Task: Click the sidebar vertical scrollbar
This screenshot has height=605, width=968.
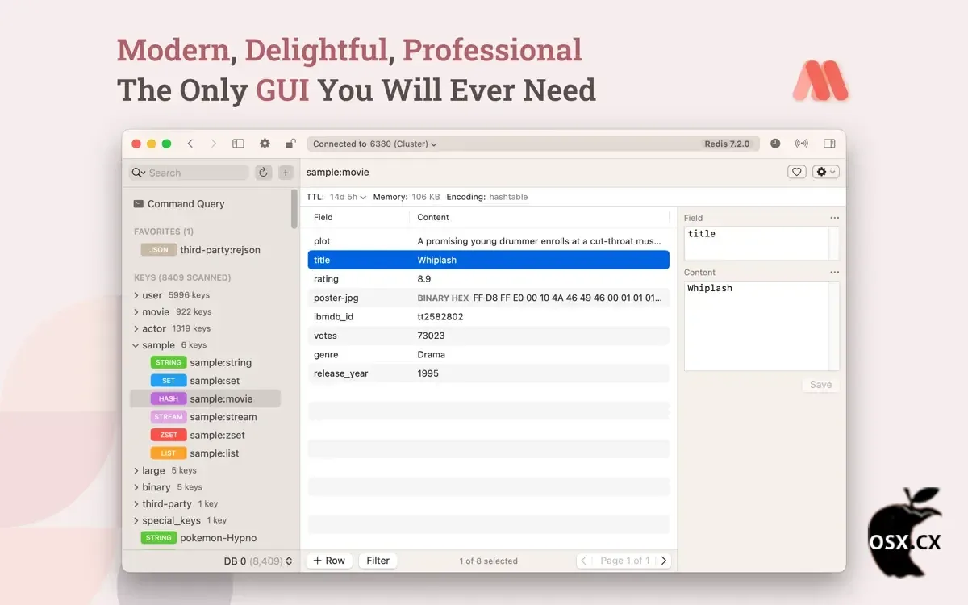Action: point(294,208)
